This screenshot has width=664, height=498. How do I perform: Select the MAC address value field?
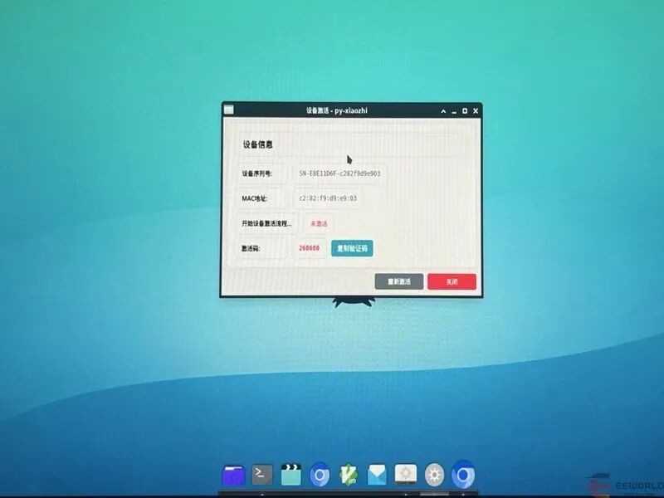(328, 198)
